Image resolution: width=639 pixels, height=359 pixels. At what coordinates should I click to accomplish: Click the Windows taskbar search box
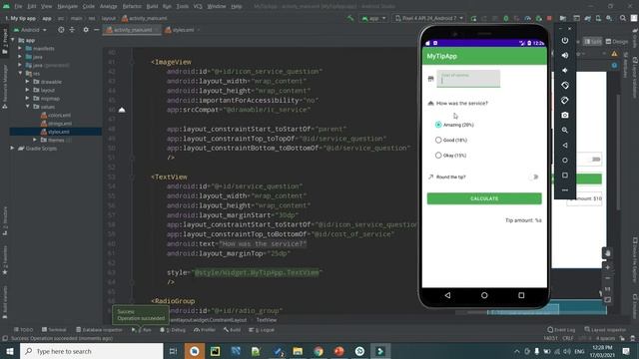(91, 351)
